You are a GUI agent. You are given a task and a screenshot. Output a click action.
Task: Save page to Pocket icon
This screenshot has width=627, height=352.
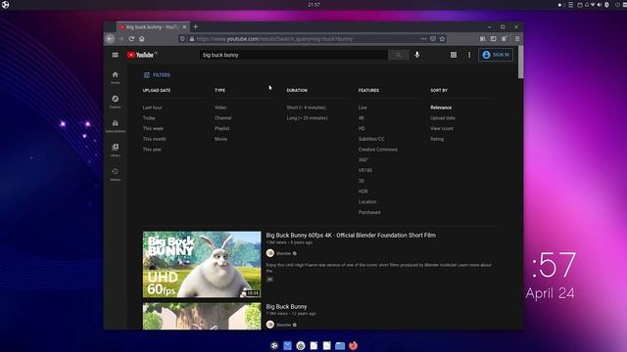[x=433, y=39]
